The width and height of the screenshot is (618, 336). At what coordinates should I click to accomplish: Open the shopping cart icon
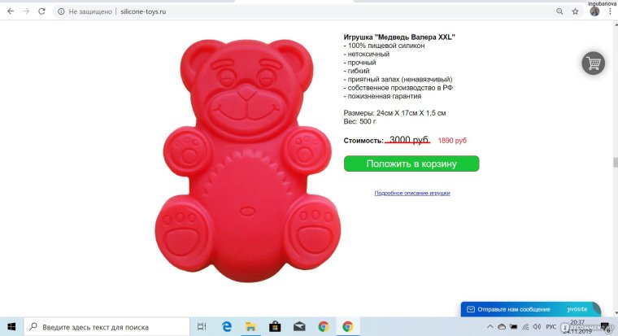coord(593,63)
